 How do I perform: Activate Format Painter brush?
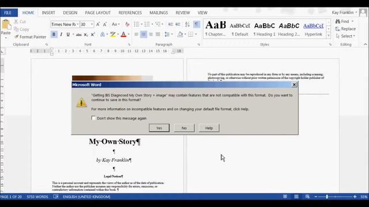(16, 37)
